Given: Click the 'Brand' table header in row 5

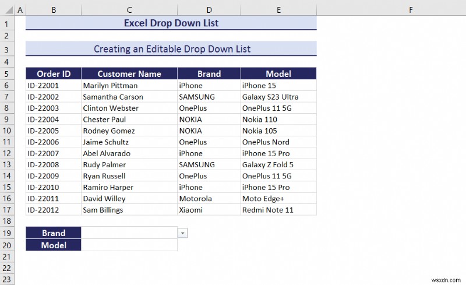Looking at the screenshot, I should 209,73.
